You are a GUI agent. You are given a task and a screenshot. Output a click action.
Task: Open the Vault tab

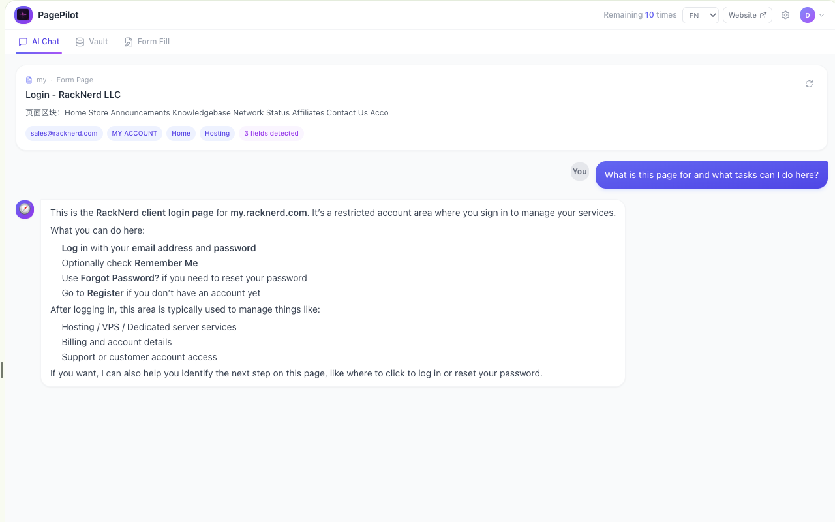(x=91, y=42)
